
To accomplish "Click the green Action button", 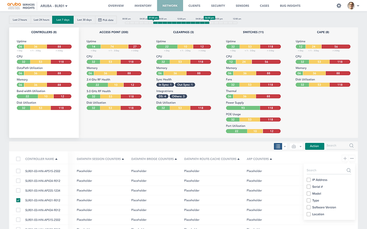I will pyautogui.click(x=314, y=146).
